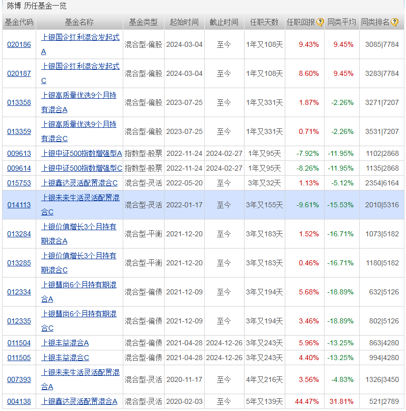Image resolution: width=406 pixels, height=411 pixels.
Task: Click the 基金名称 column header
Action: [79, 22]
